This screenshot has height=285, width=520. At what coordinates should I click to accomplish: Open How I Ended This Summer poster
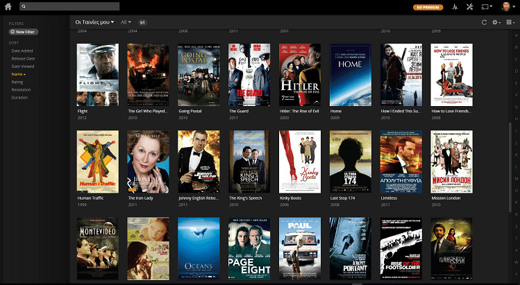click(x=401, y=75)
